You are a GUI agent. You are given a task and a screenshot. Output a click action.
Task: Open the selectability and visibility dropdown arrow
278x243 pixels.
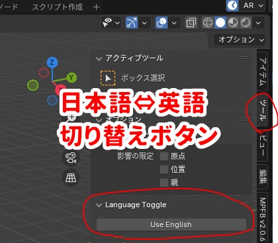pos(117,23)
